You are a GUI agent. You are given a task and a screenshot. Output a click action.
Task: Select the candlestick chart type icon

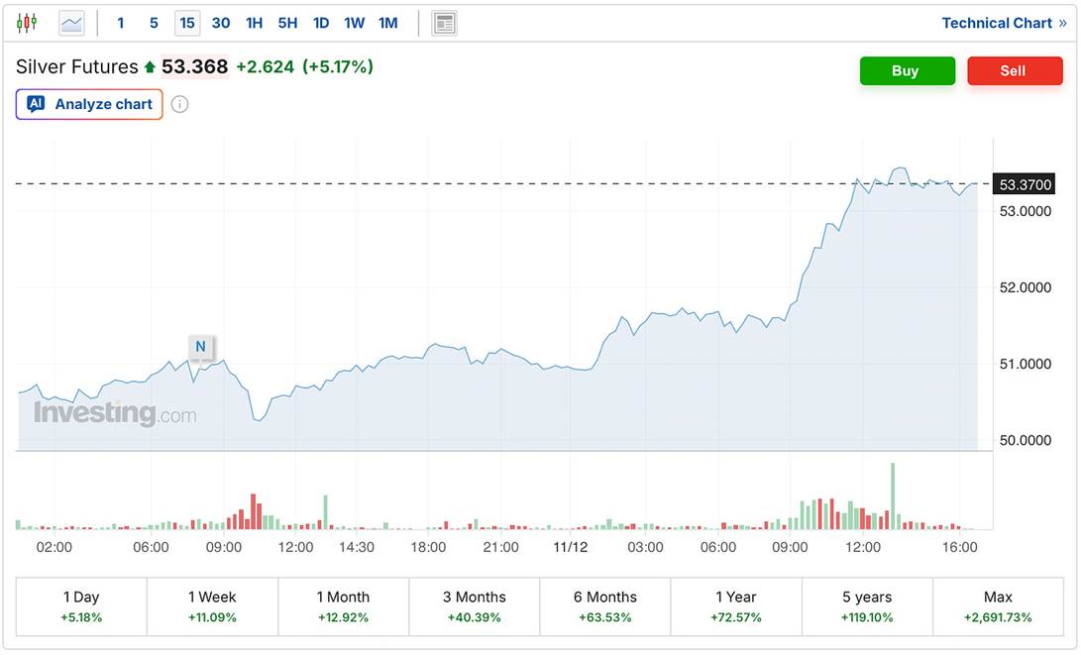point(27,23)
